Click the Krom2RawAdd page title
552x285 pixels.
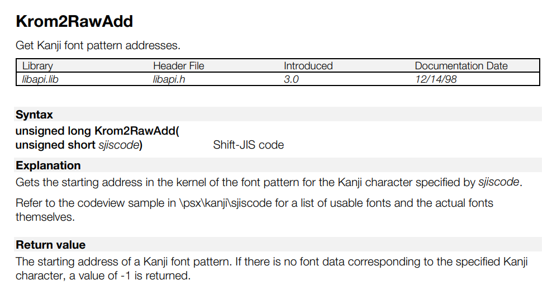(74, 22)
